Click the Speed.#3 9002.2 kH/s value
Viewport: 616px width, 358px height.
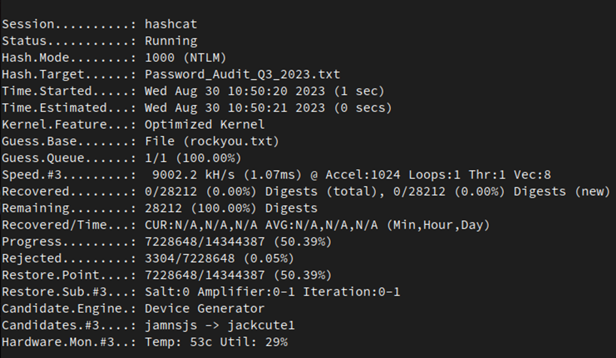pos(193,175)
